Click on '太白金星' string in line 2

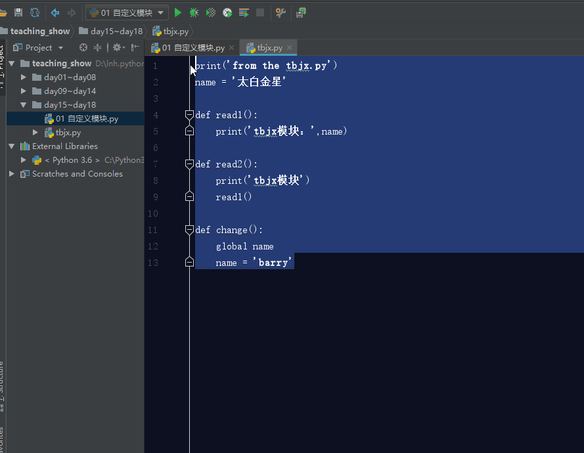click(259, 82)
